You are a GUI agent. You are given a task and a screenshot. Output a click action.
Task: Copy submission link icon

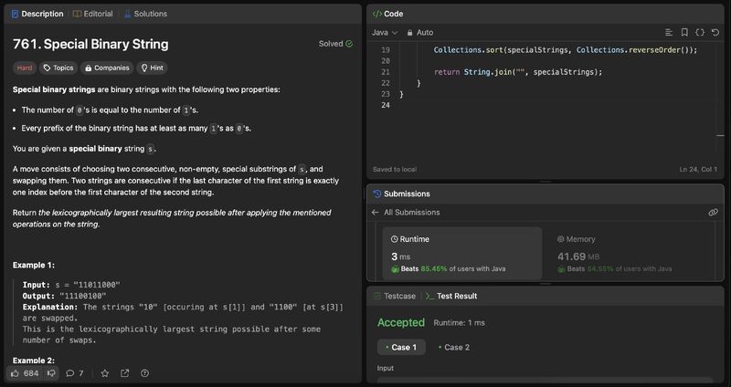713,213
